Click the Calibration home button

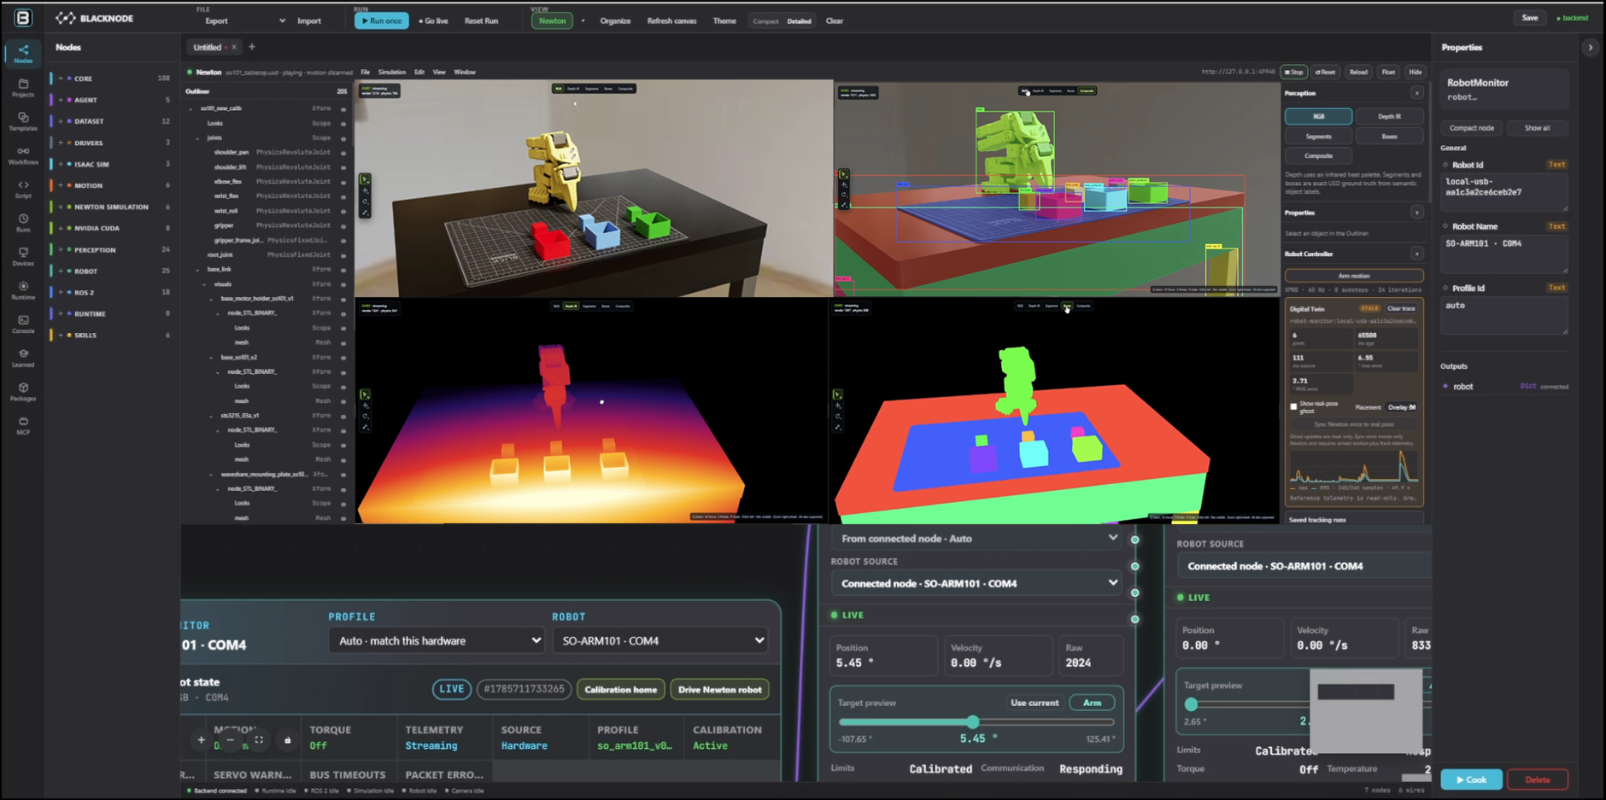[x=621, y=689]
